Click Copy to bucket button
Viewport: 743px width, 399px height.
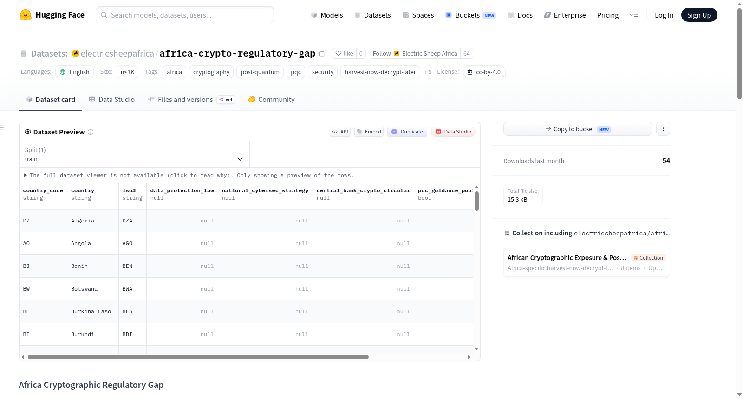coord(578,129)
